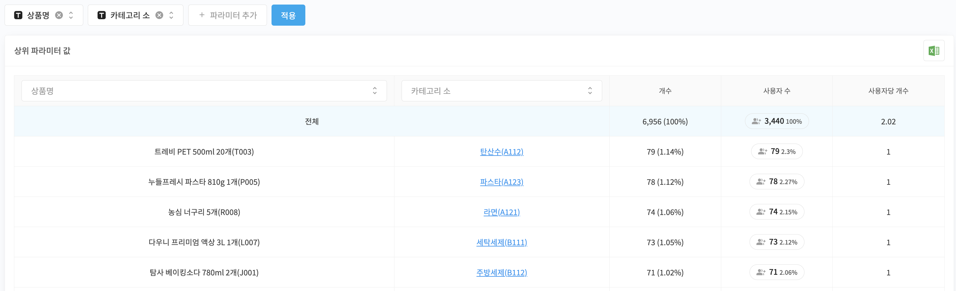Click total count 6,956 (100%)
Image resolution: width=956 pixels, height=291 pixels.
(x=665, y=121)
